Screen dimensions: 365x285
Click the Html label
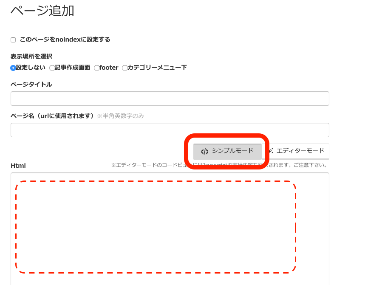(18, 166)
